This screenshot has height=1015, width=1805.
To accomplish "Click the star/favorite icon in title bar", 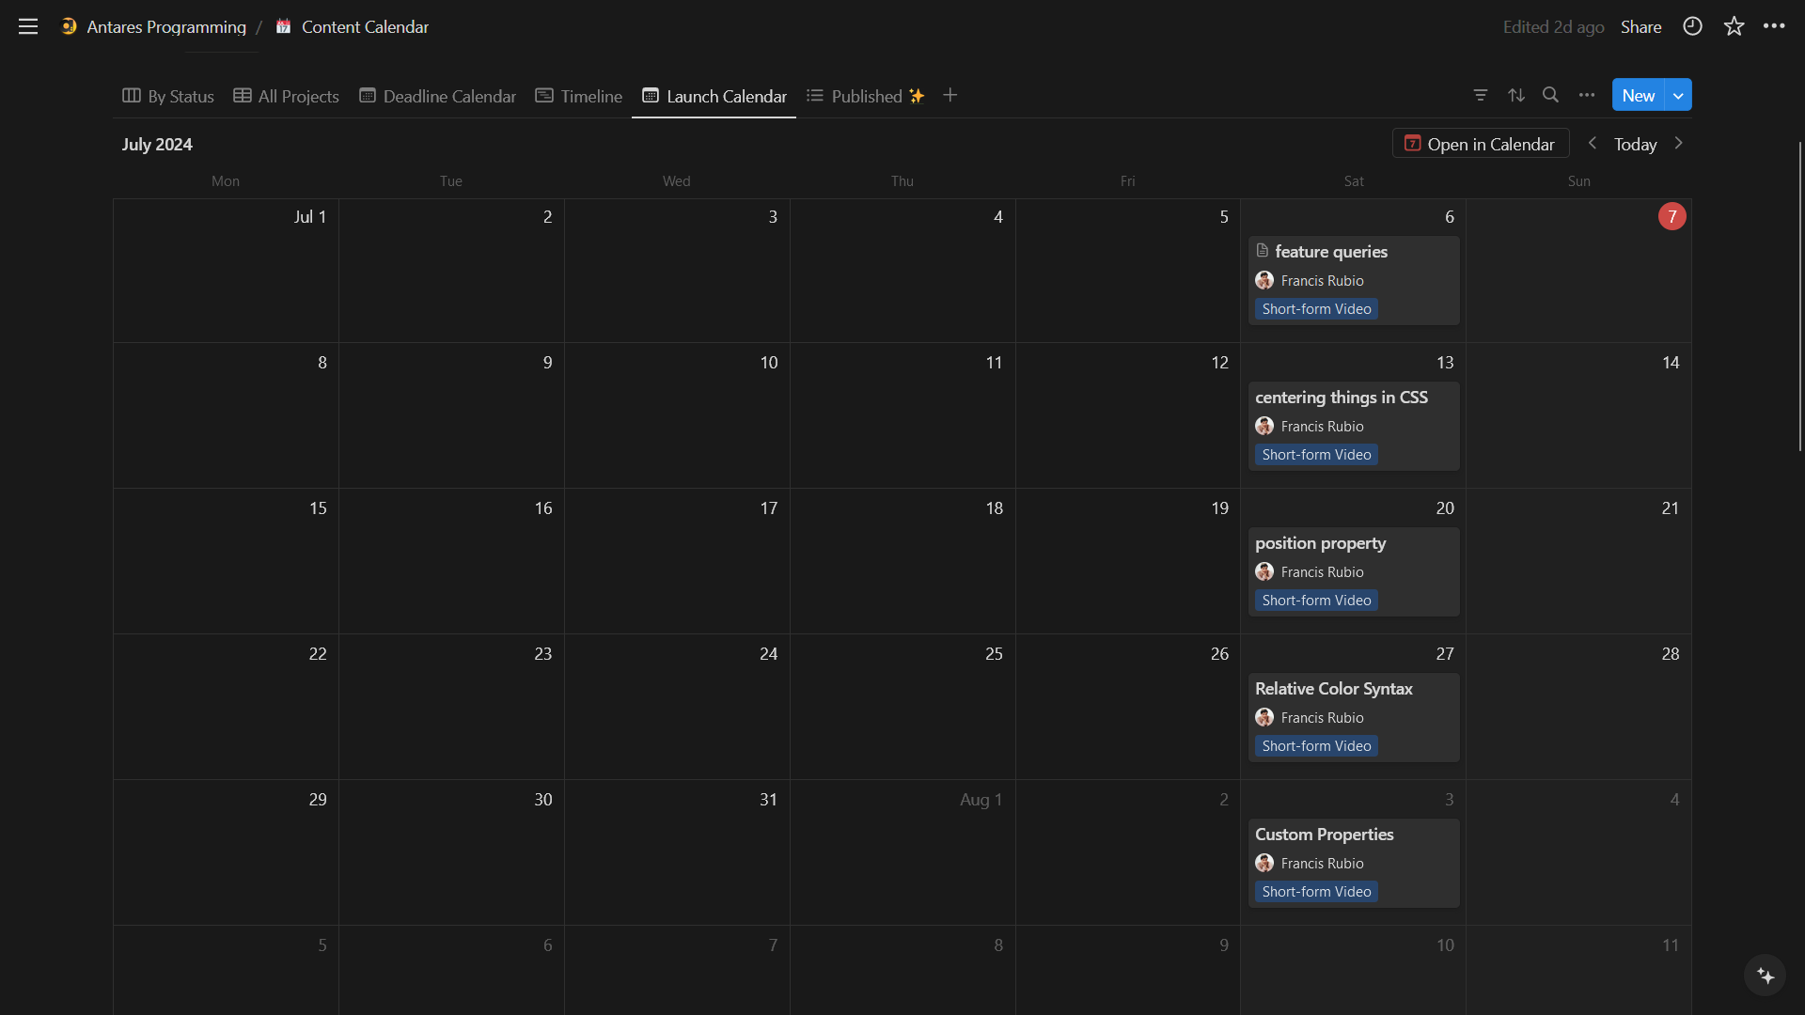I will [1734, 26].
